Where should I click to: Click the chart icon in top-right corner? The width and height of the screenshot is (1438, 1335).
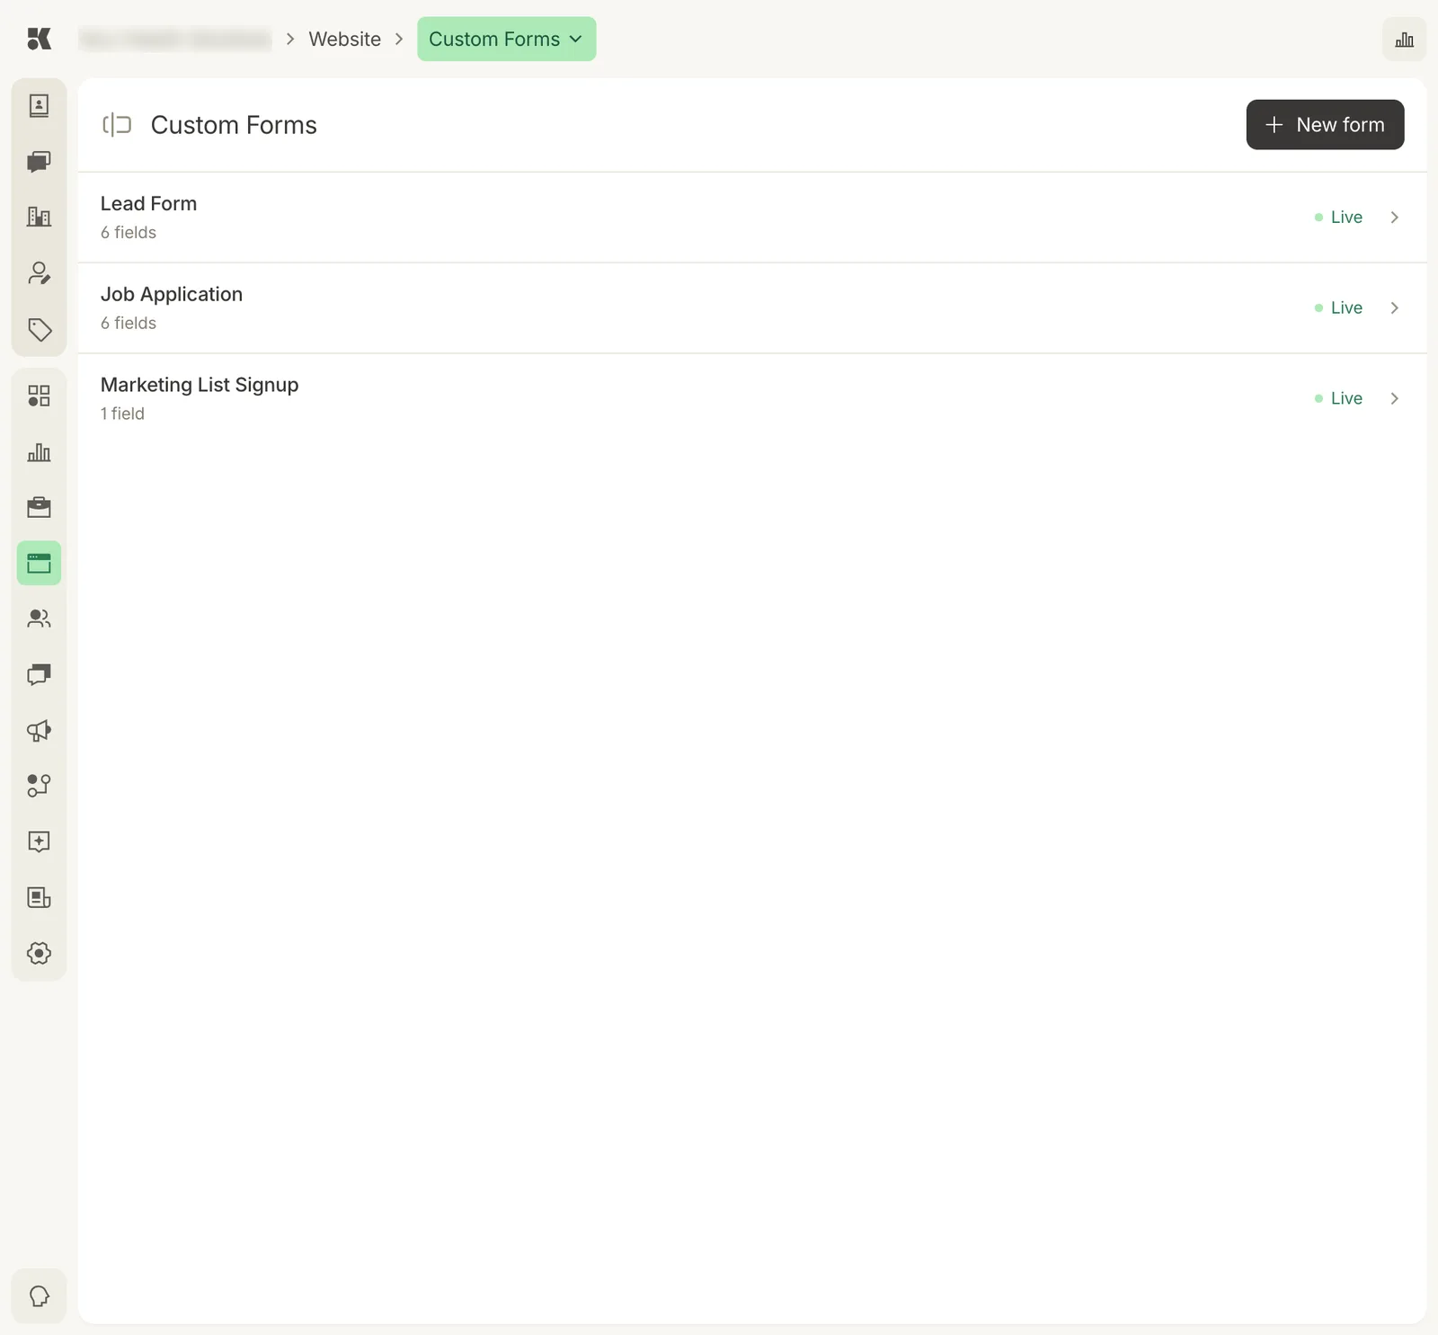(1404, 40)
